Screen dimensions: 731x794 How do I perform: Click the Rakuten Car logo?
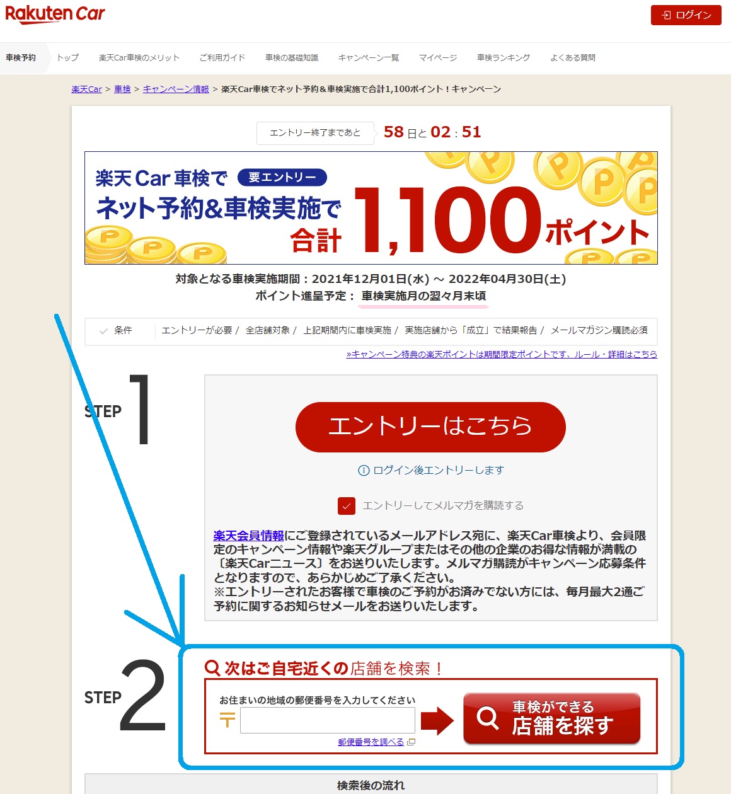(55, 14)
